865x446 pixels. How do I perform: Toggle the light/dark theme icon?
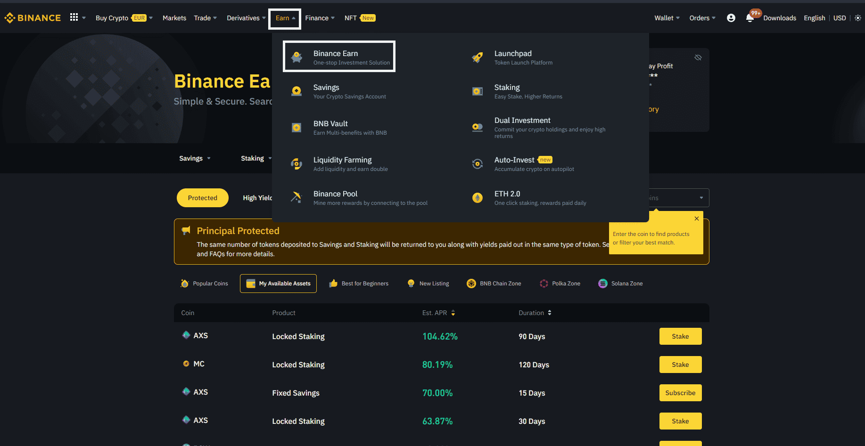(857, 18)
